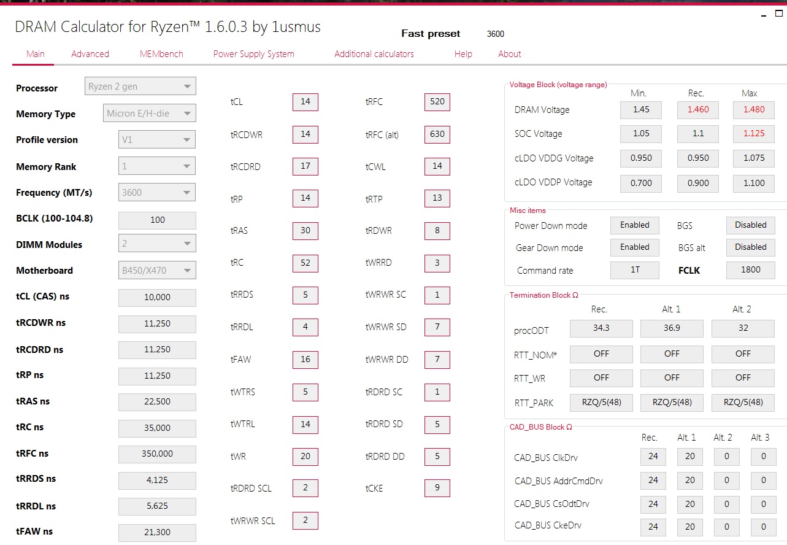
Task: Select the tRFC (alt) value 630
Action: point(437,134)
